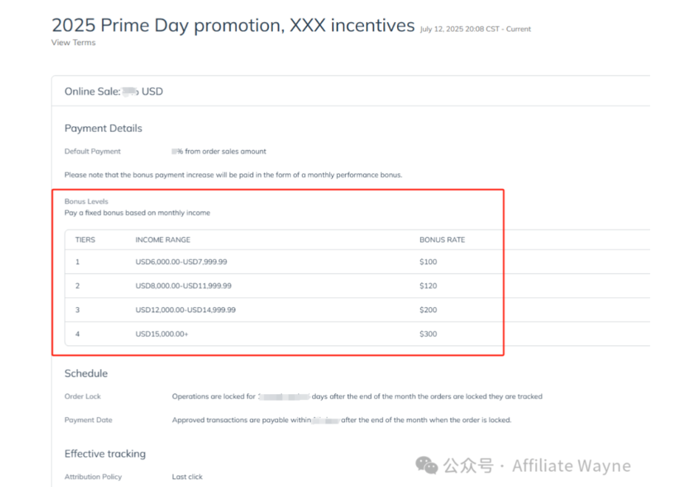
Task: Select tier 3 row USD12,000.00-USD14,999.99
Action: click(357, 310)
